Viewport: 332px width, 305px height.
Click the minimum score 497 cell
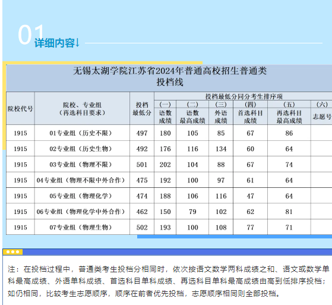point(142,133)
